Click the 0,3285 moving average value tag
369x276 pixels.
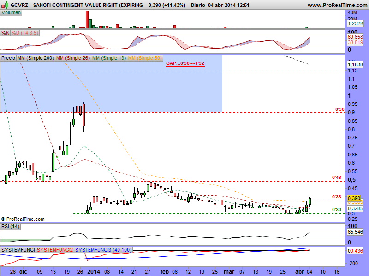click(355, 208)
